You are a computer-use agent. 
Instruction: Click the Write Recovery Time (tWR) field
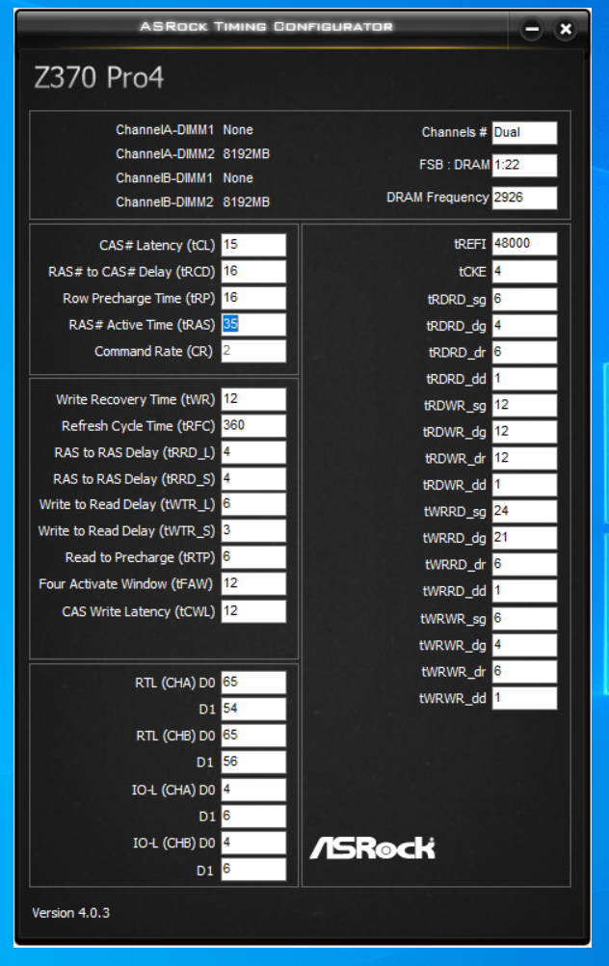(x=253, y=398)
